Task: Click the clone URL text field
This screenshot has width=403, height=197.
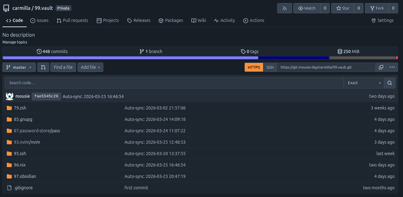Action: tap(326, 67)
